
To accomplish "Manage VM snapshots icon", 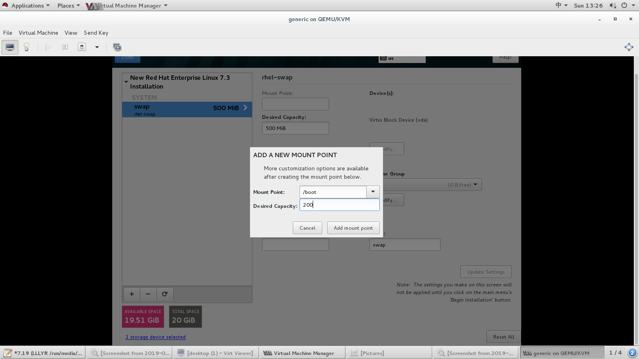I will point(117,47).
